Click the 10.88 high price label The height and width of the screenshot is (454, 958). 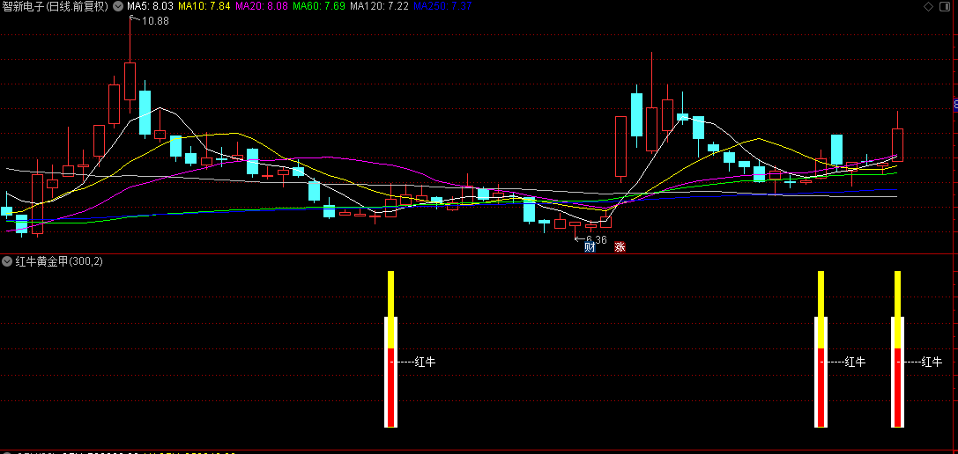tap(155, 21)
